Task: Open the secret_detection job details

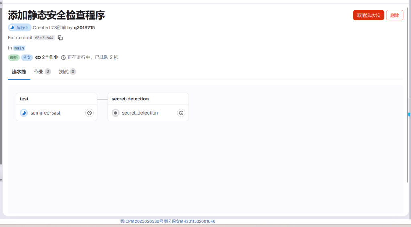Action: tap(140, 113)
